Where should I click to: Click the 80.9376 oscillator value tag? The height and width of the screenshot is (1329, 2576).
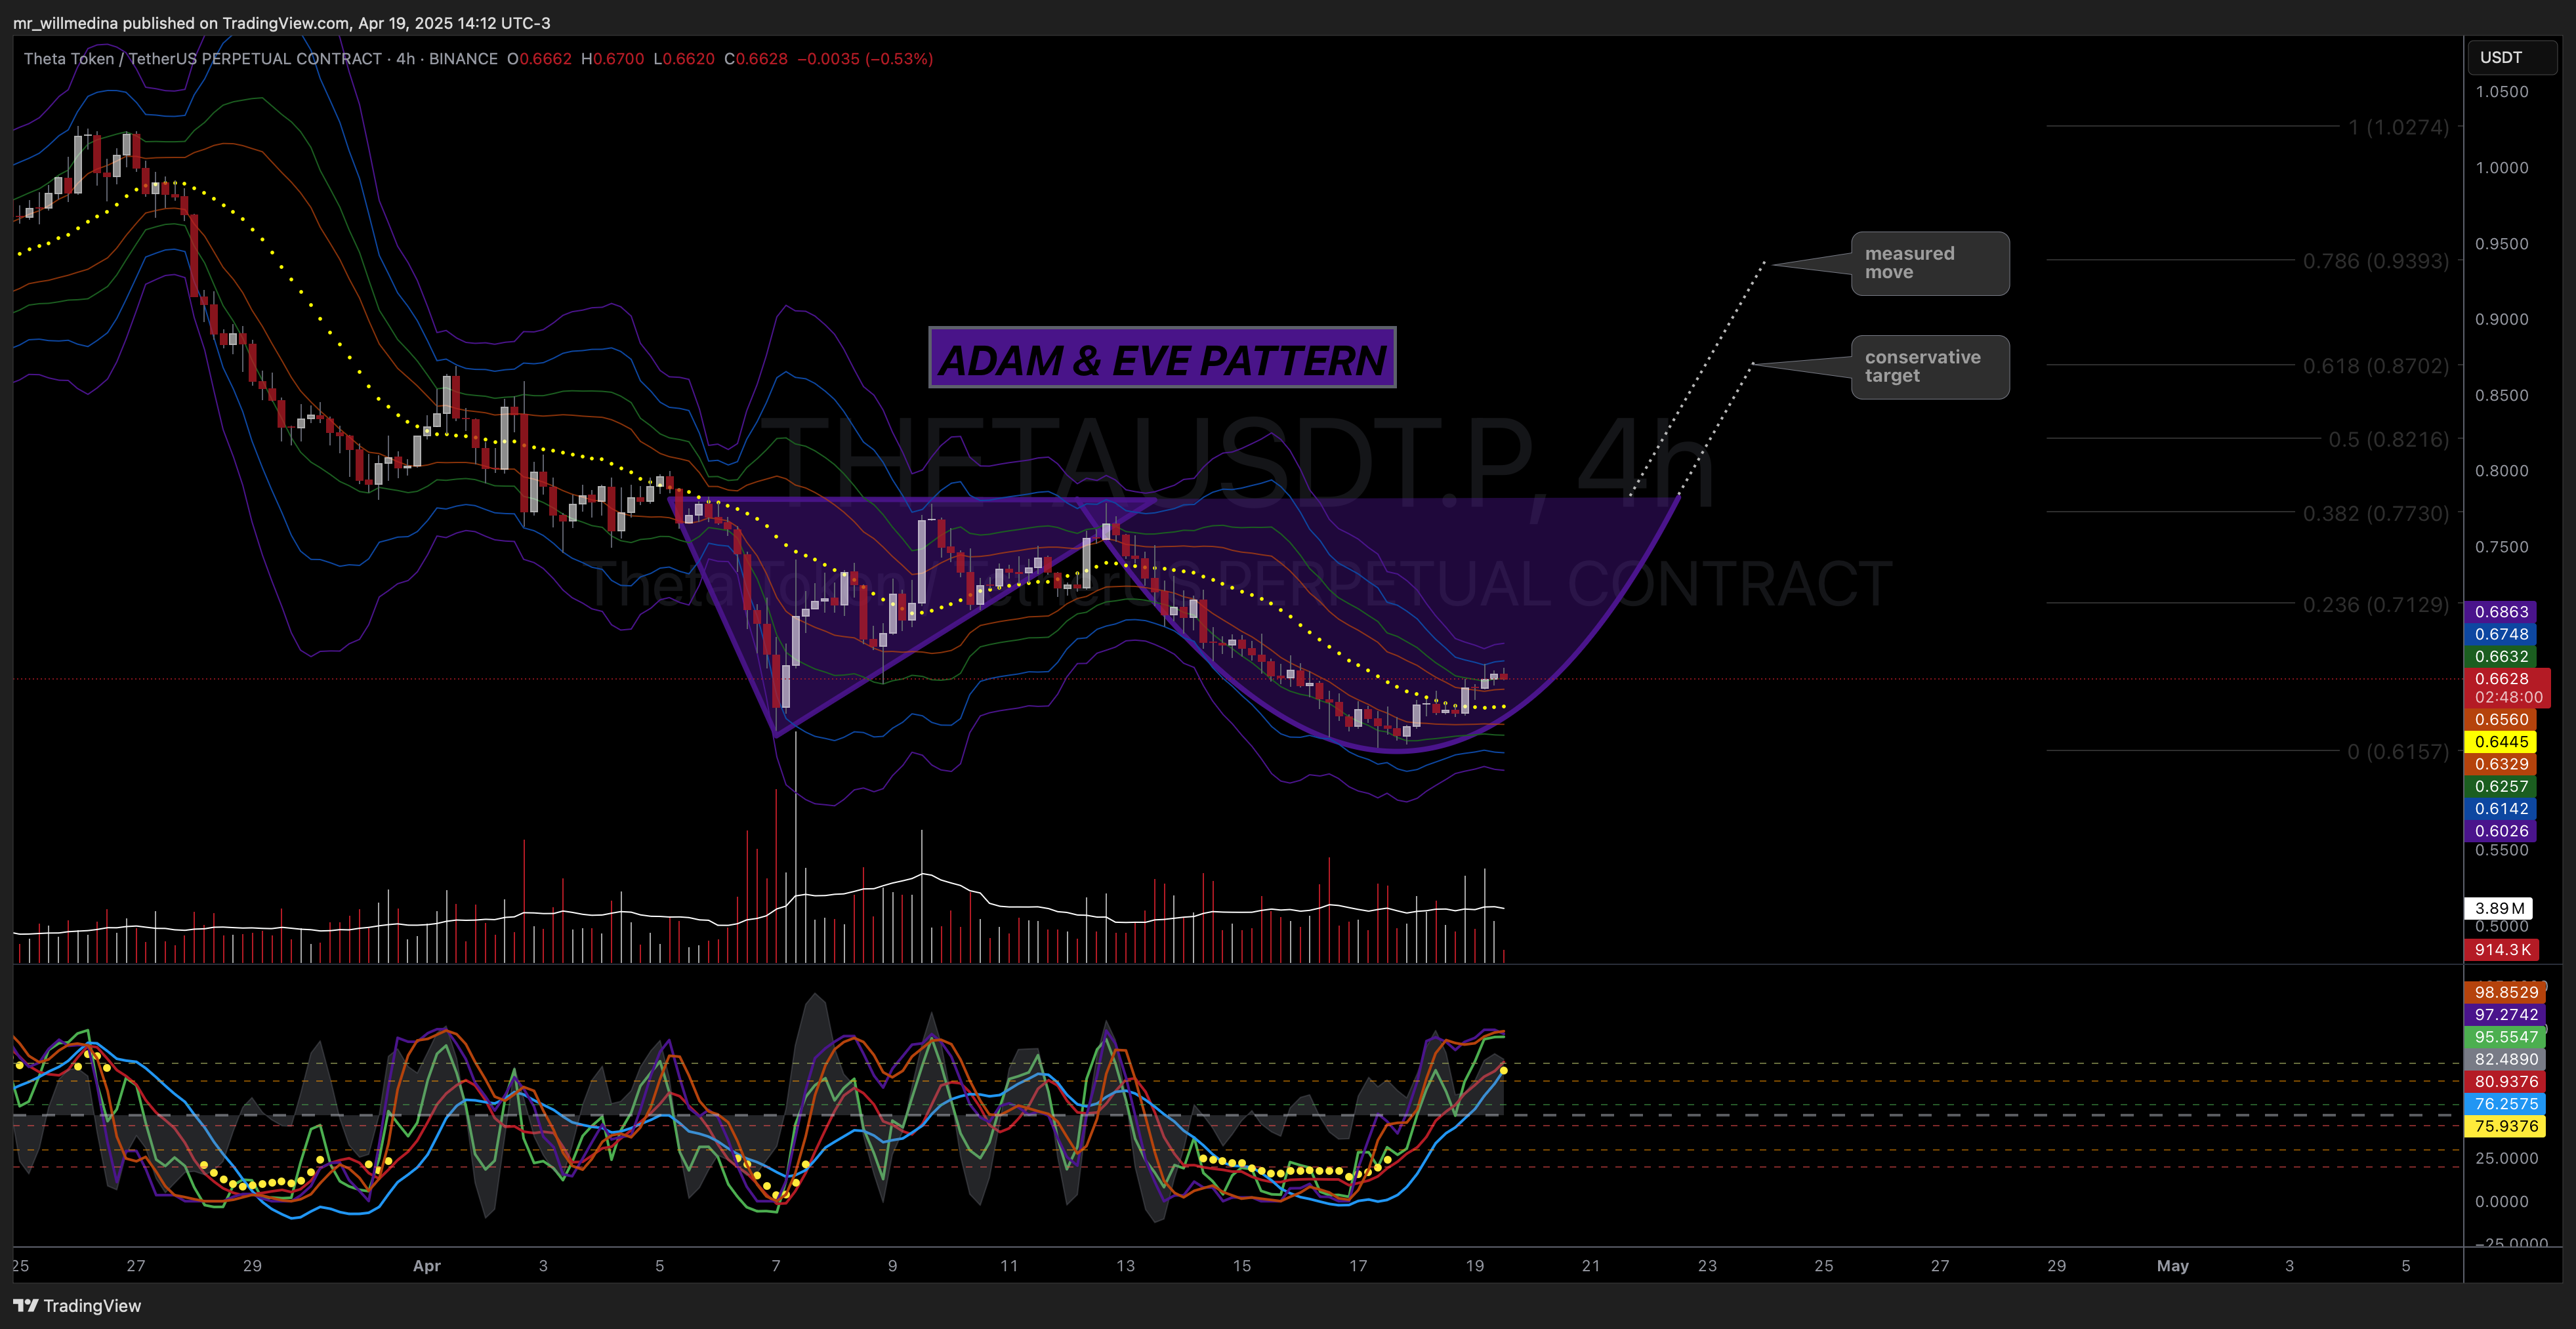(2505, 1081)
